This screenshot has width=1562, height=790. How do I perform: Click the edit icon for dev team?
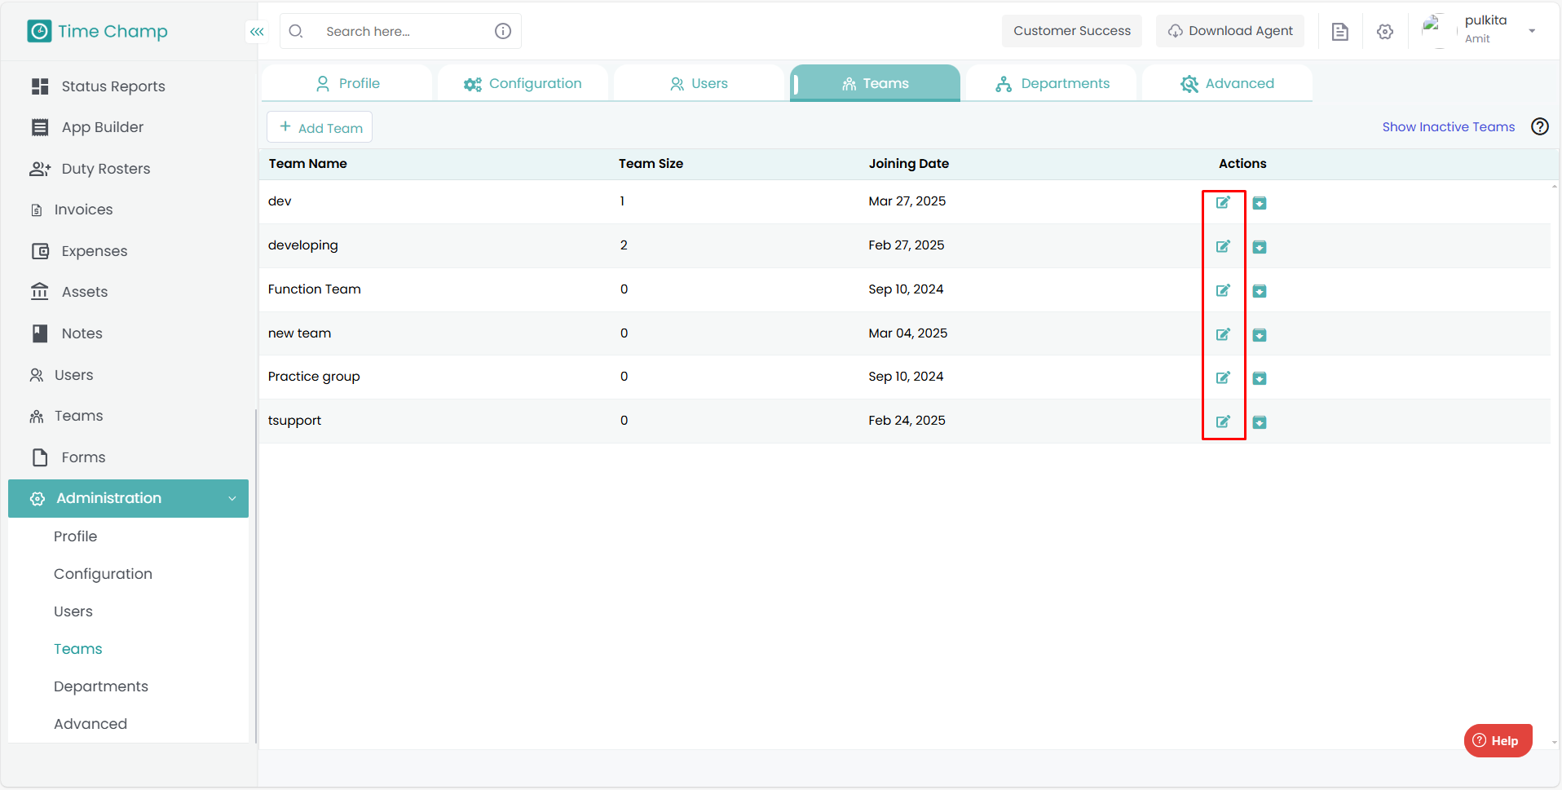coord(1223,202)
